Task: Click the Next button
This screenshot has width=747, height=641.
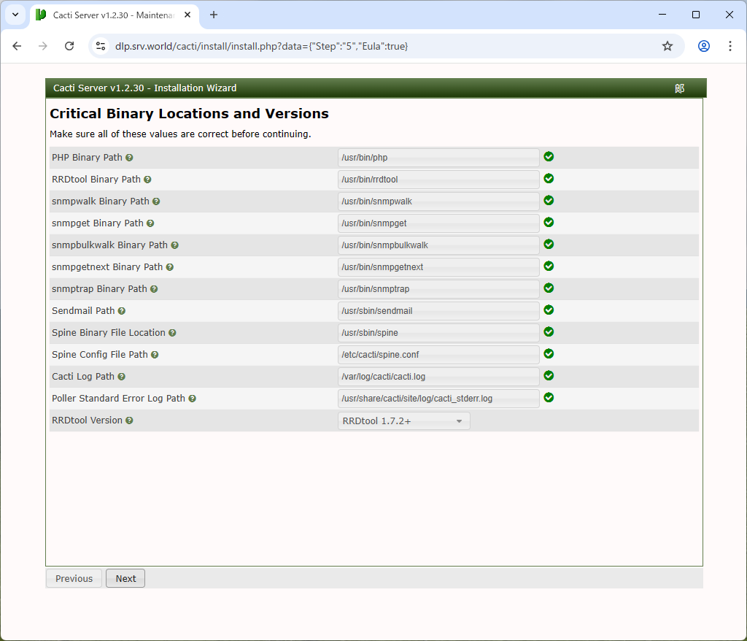Action: (125, 578)
